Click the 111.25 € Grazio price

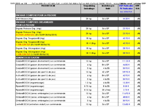[126, 61]
